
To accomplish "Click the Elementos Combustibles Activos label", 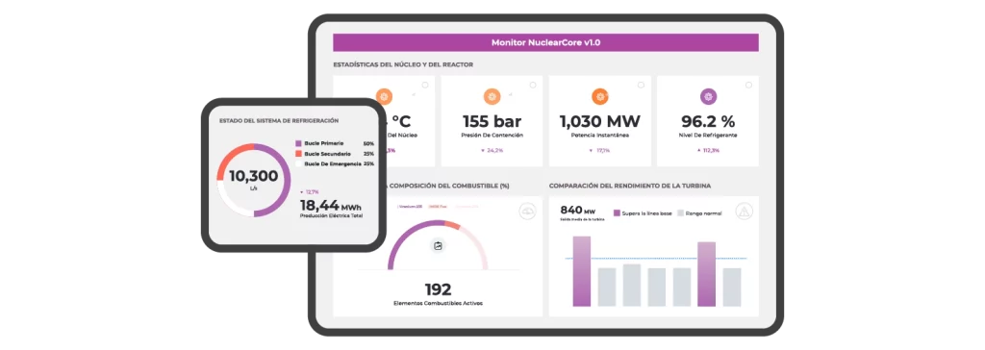I will click(x=438, y=304).
